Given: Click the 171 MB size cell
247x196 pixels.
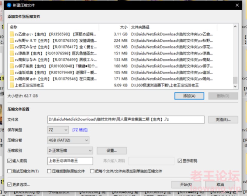Looking at the screenshot, I should pos(120,79).
